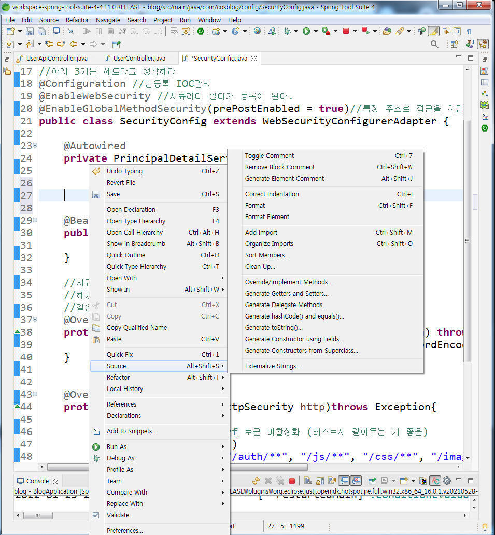Click the Open Web Browser globe icon
The width and height of the screenshot is (495, 535).
point(258,32)
